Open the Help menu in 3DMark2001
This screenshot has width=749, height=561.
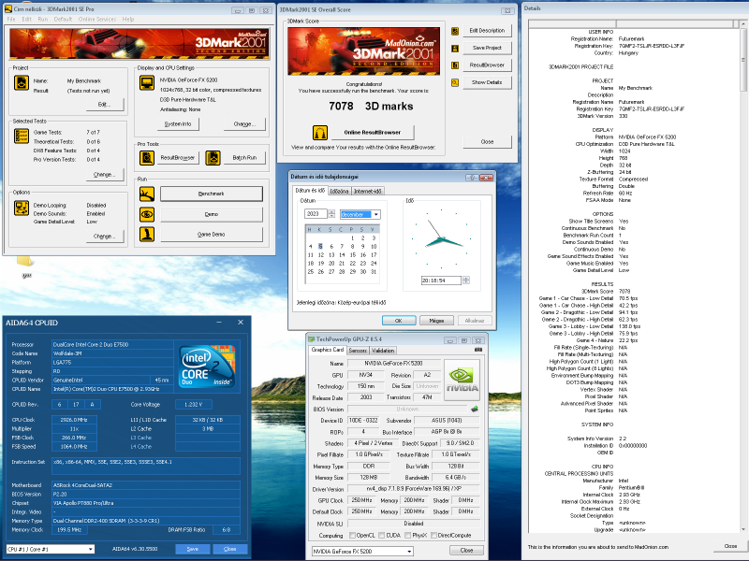(x=128, y=19)
